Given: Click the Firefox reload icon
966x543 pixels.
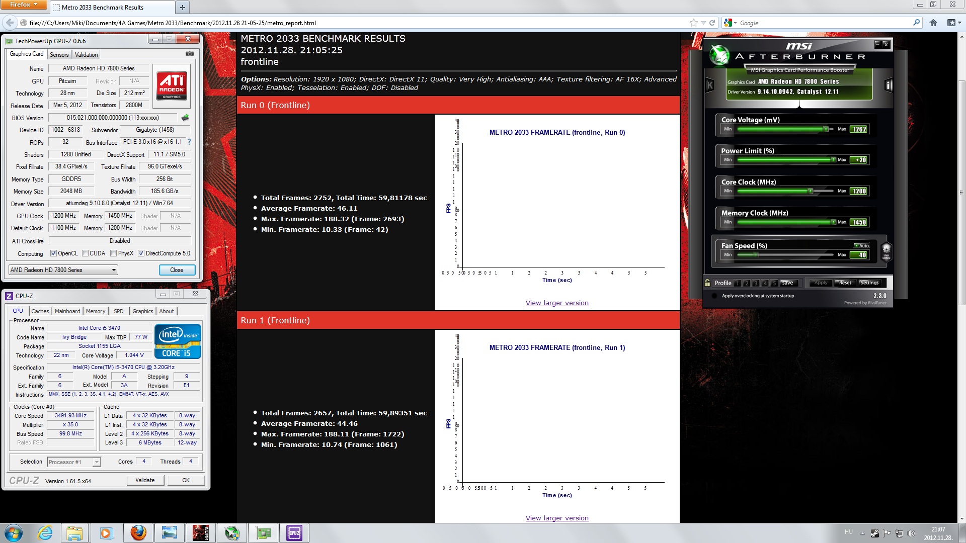Looking at the screenshot, I should click(x=712, y=23).
